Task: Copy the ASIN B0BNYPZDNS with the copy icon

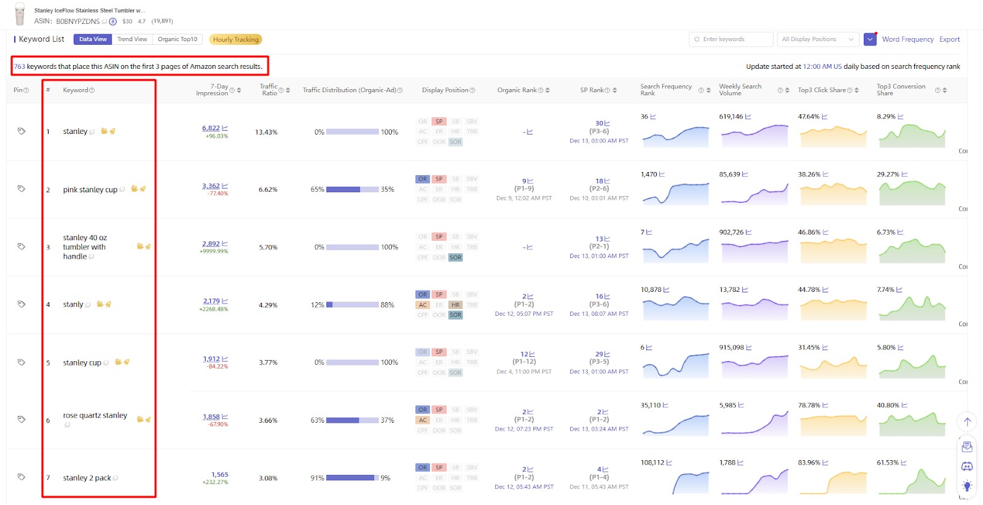Action: (104, 22)
